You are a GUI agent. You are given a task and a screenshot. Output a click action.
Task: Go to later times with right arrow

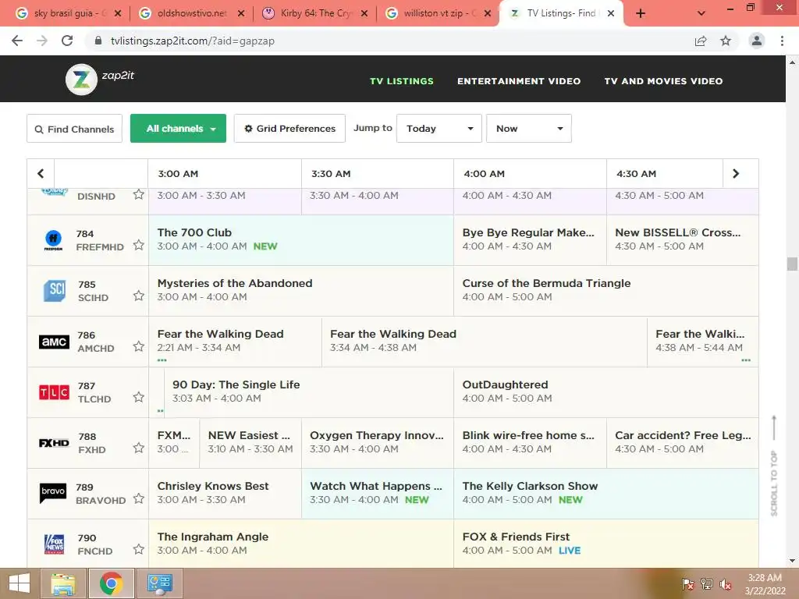[x=736, y=174]
